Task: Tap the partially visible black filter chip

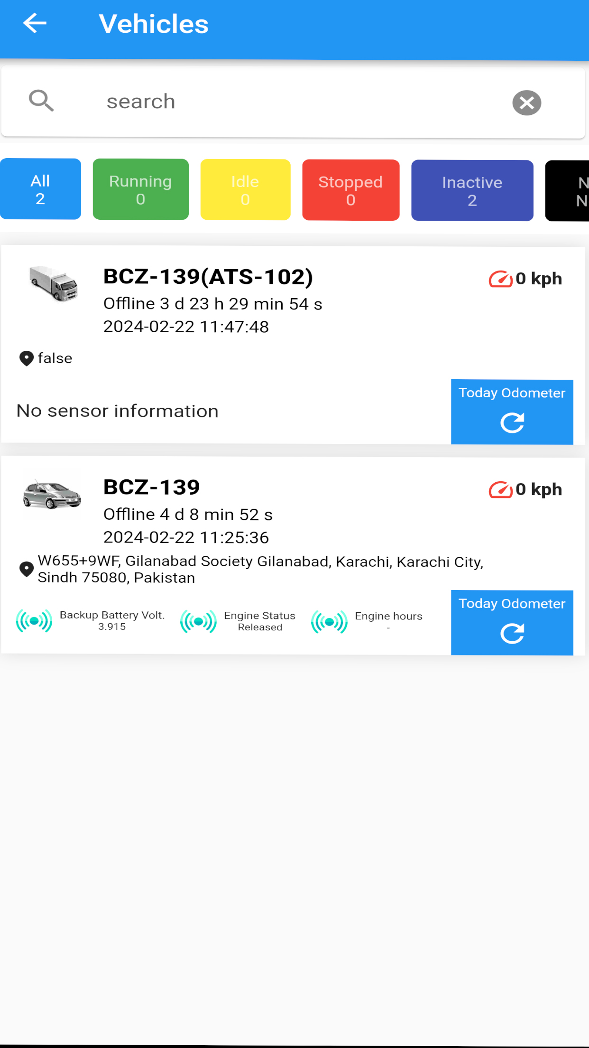Action: pyautogui.click(x=569, y=191)
